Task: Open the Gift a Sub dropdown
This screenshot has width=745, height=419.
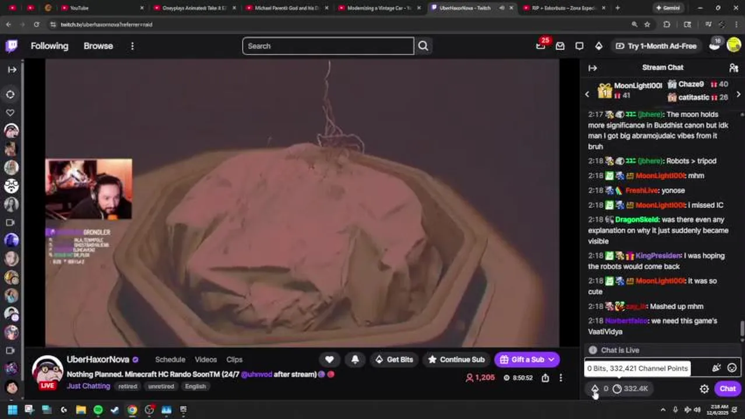Action: (x=527, y=360)
